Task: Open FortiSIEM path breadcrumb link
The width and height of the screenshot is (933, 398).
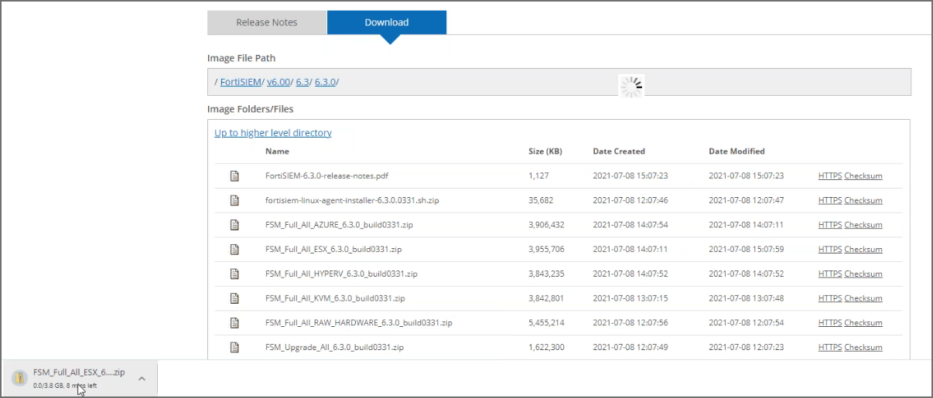Action: (241, 82)
